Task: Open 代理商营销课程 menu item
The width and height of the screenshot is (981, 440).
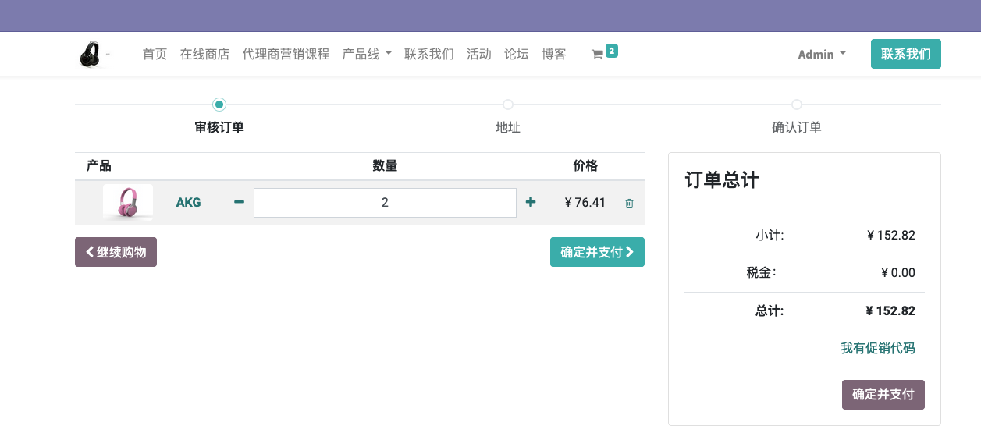Action: tap(286, 54)
